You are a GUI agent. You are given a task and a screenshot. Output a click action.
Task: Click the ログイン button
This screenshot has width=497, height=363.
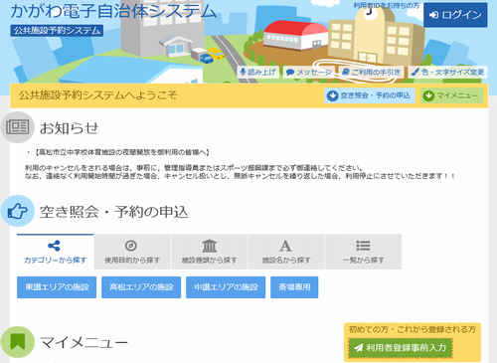(x=455, y=15)
